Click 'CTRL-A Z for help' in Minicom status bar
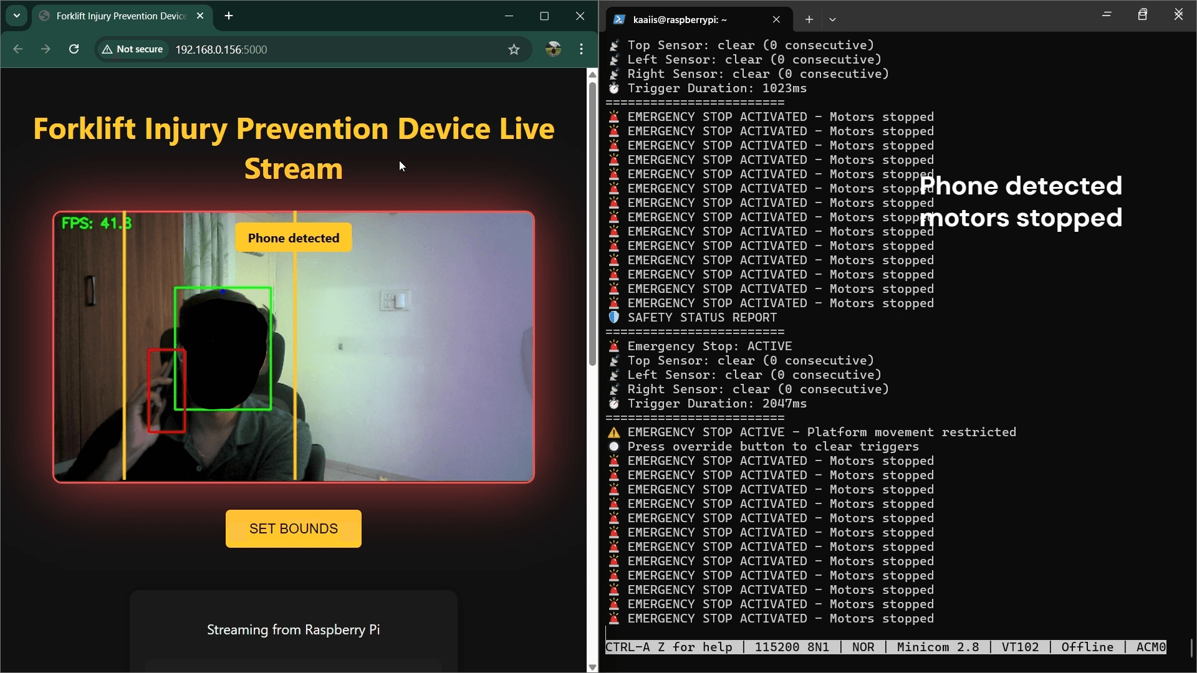Viewport: 1197px width, 673px height. (669, 647)
